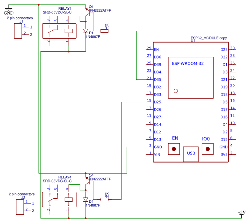
Task: Click pin 1 VIN on the module
Action: pos(149,154)
